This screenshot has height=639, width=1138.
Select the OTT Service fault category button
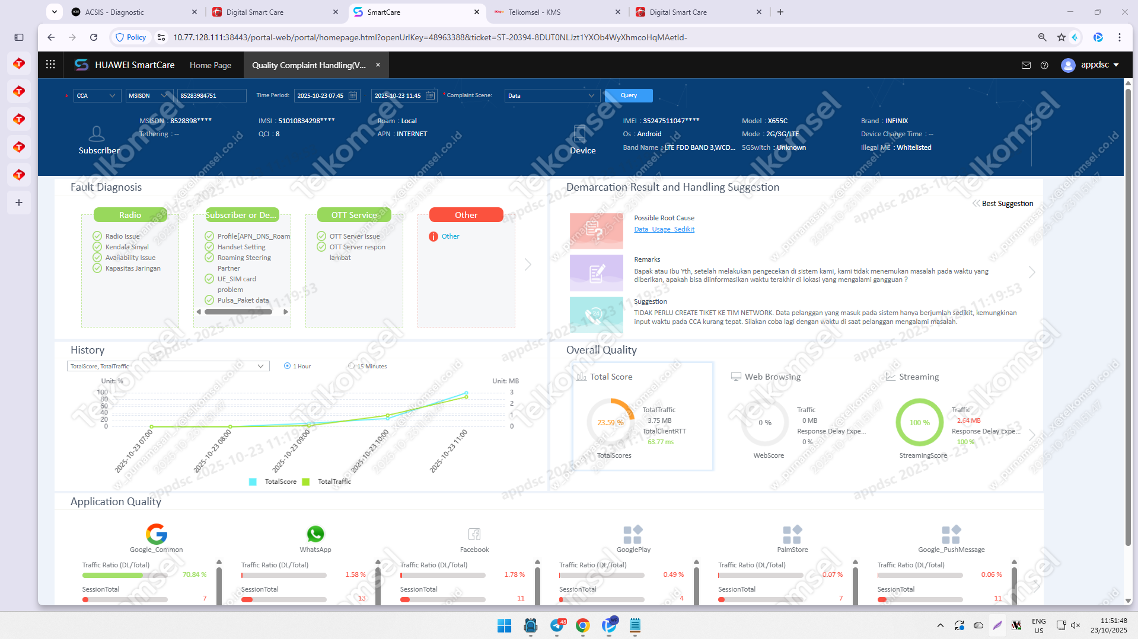(354, 215)
